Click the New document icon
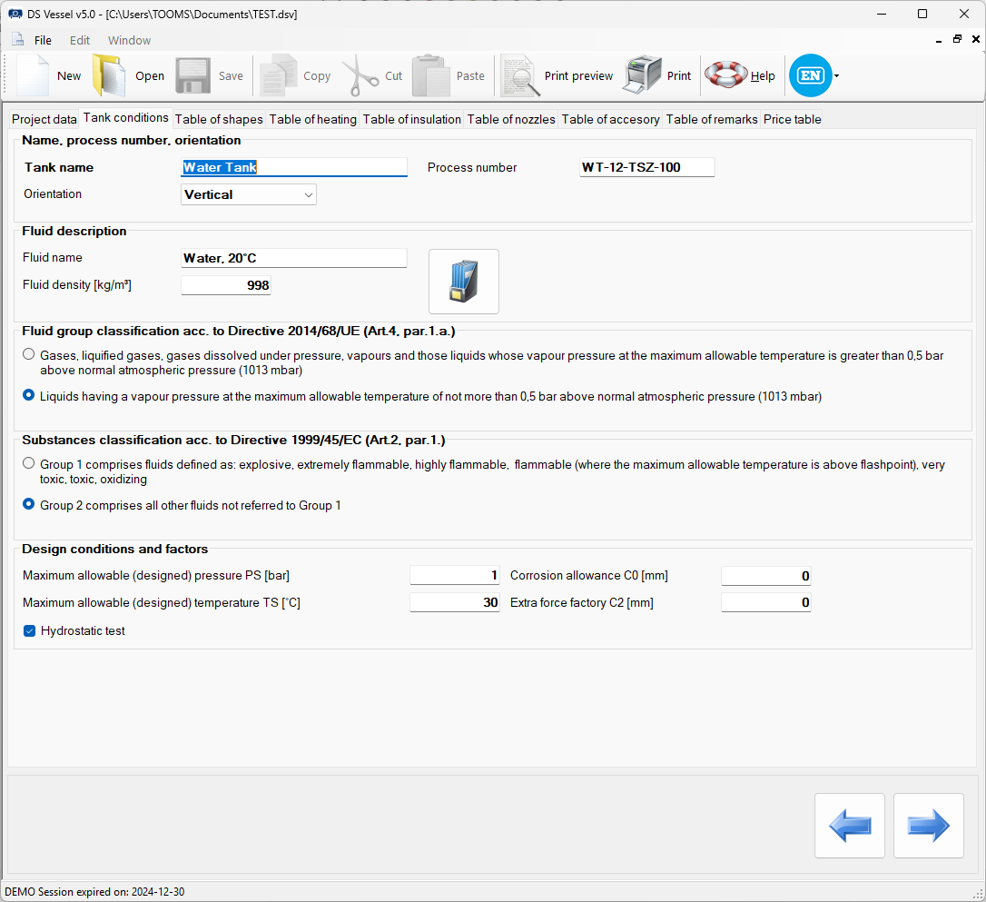This screenshot has width=986, height=902. 33,76
